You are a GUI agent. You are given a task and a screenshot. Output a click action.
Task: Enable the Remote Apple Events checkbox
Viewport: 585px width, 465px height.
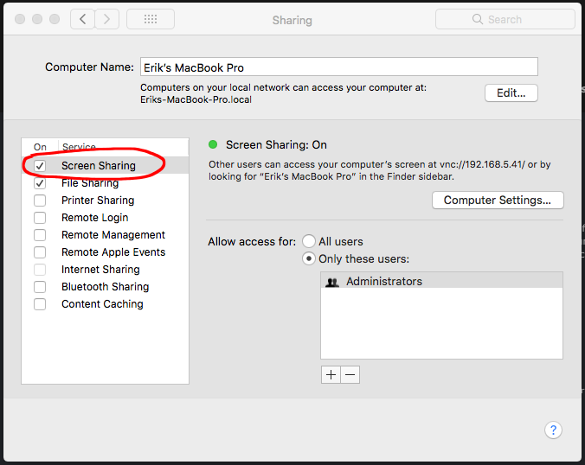point(40,252)
